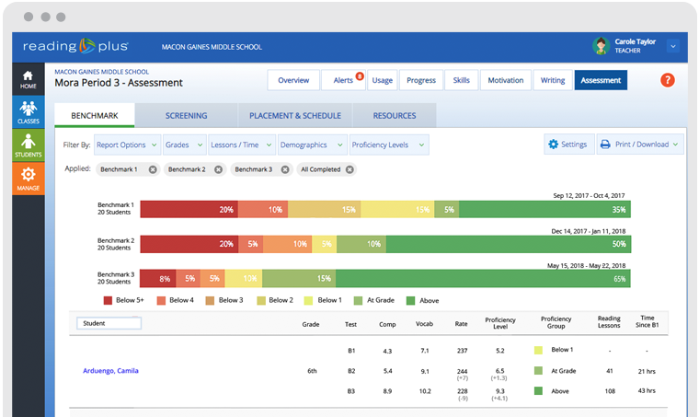
Task: Open the Print / Download dropdown
Action: 640,145
